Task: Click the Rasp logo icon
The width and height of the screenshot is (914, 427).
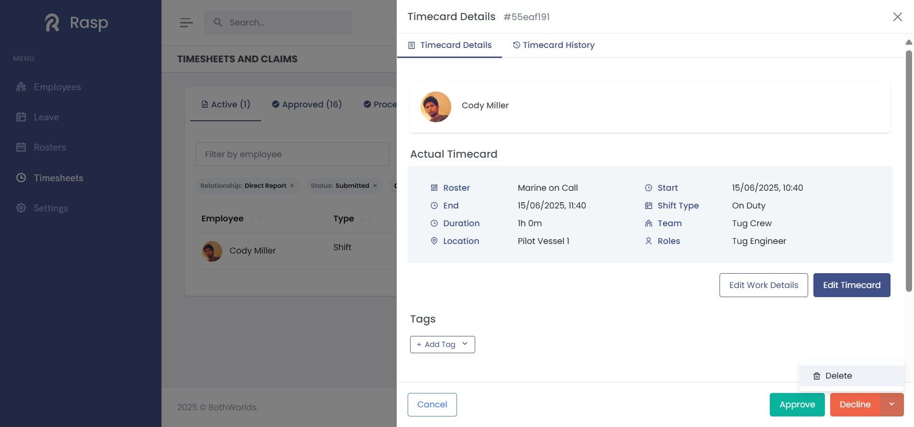Action: click(52, 23)
